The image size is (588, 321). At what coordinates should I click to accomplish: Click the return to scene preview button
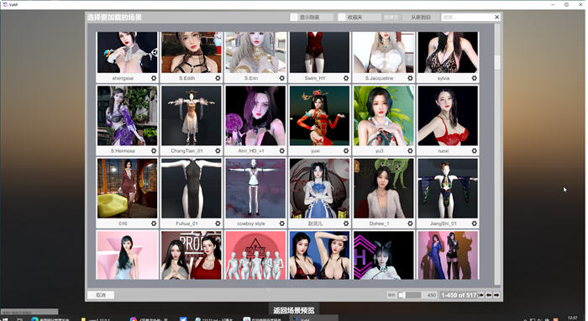pyautogui.click(x=294, y=310)
